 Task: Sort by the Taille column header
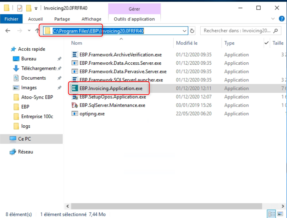278,43
